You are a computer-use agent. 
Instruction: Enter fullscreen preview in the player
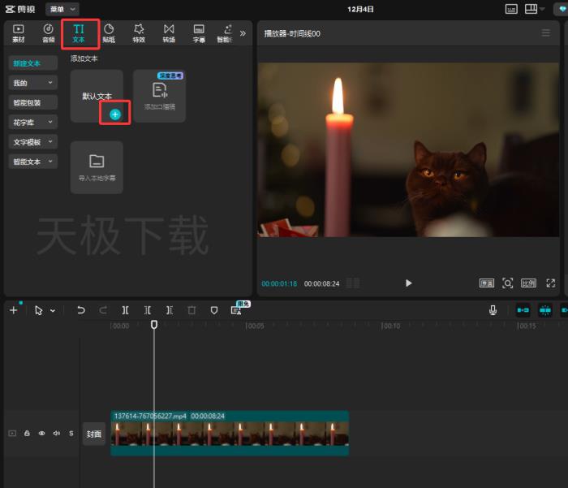pyautogui.click(x=551, y=283)
